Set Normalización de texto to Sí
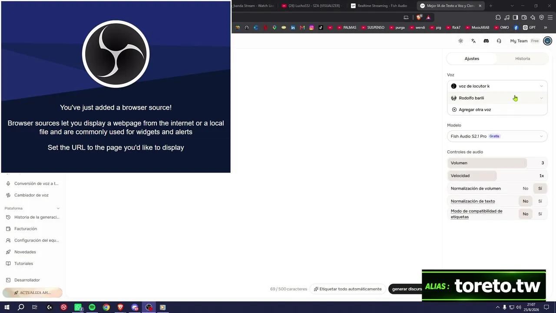Image resolution: width=556 pixels, height=313 pixels. [x=540, y=201]
